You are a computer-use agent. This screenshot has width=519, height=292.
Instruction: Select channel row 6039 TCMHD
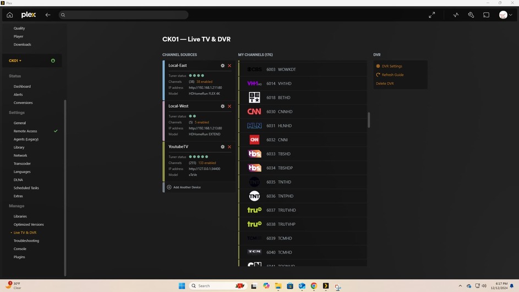tap(303, 239)
